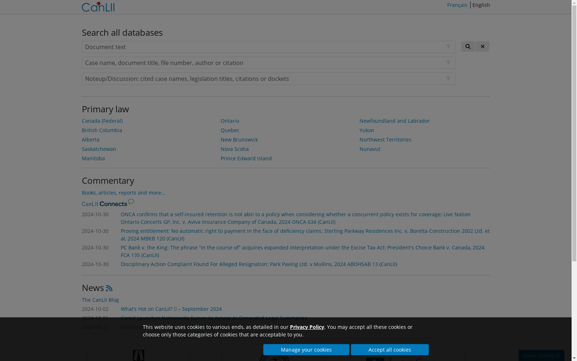Open the CanLII Connects logo link
This screenshot has width=577, height=361.
pyautogui.click(x=108, y=203)
